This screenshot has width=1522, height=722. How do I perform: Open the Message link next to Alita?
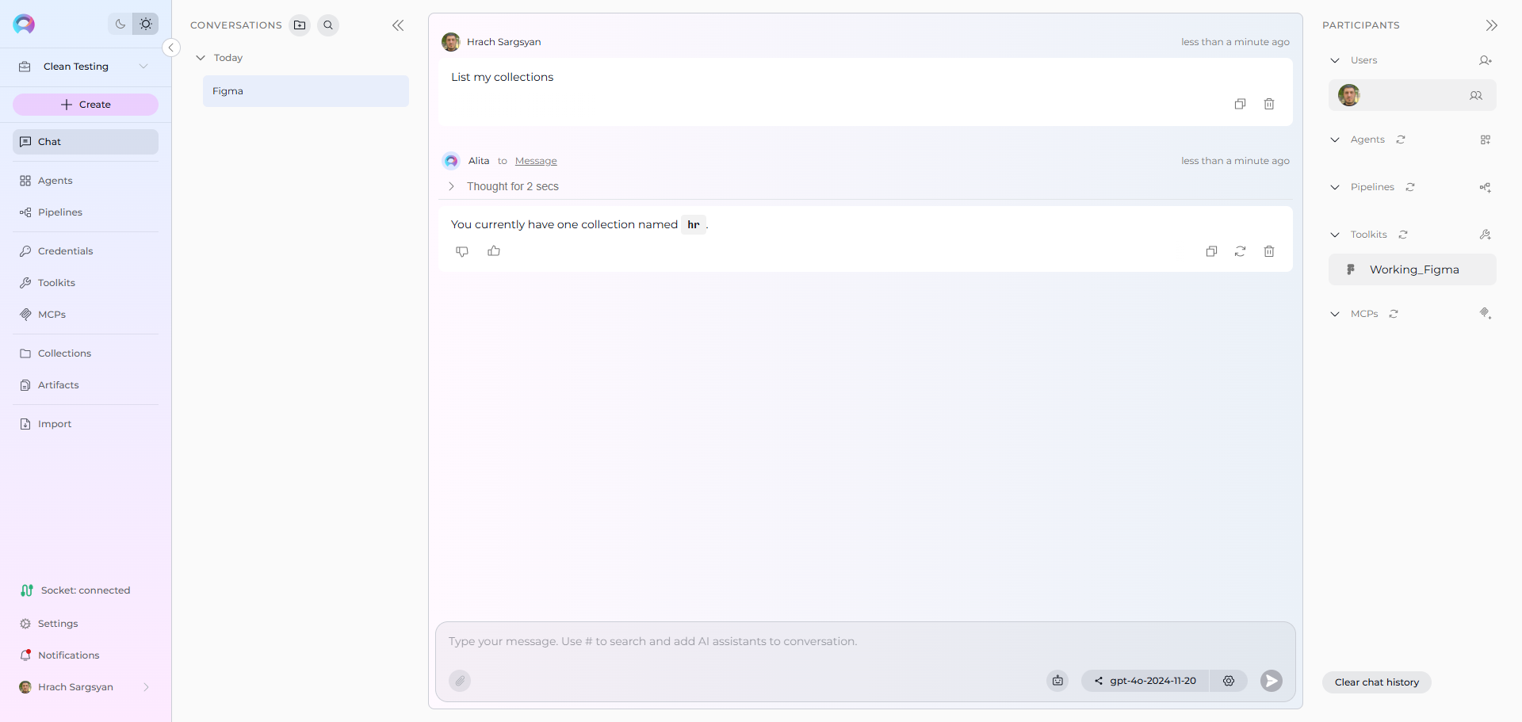tap(536, 161)
